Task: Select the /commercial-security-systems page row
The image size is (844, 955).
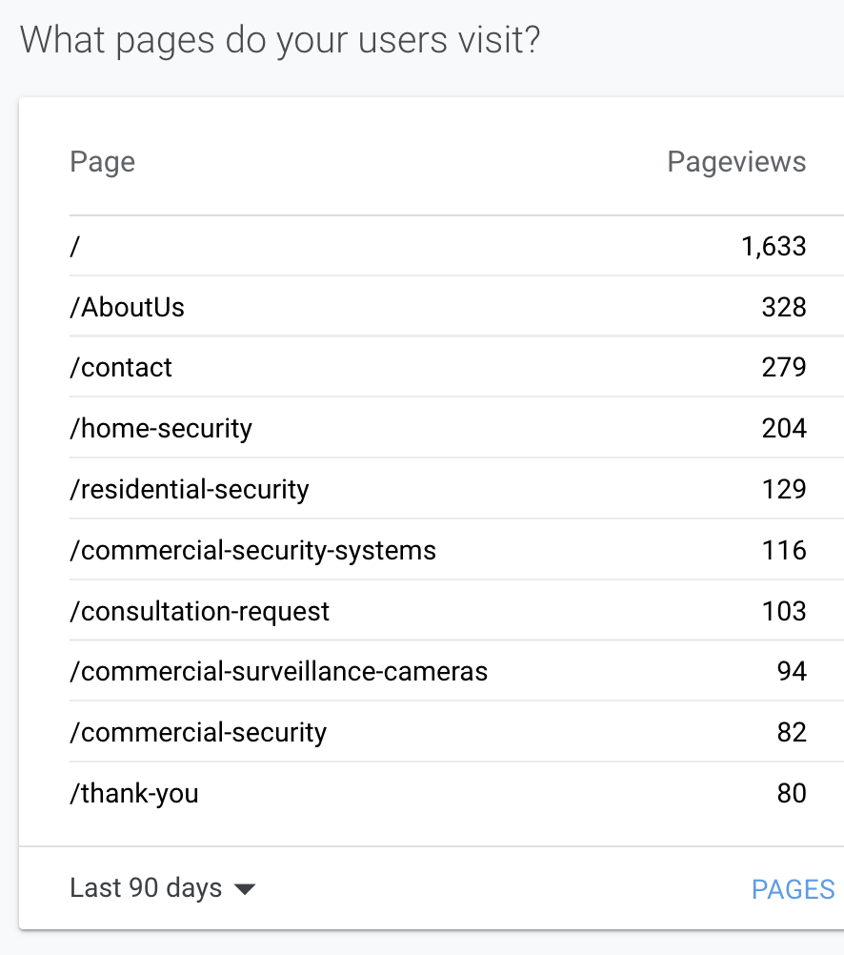Action: [252, 550]
